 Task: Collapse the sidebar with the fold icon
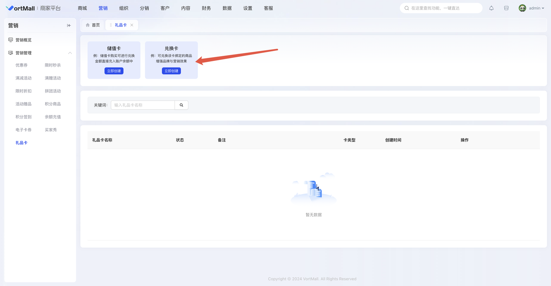(69, 25)
